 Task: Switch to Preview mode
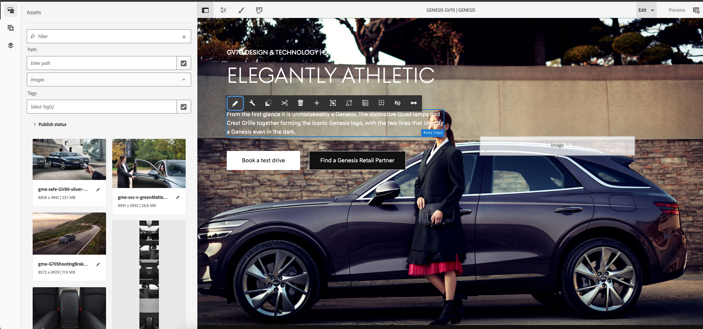click(x=677, y=10)
